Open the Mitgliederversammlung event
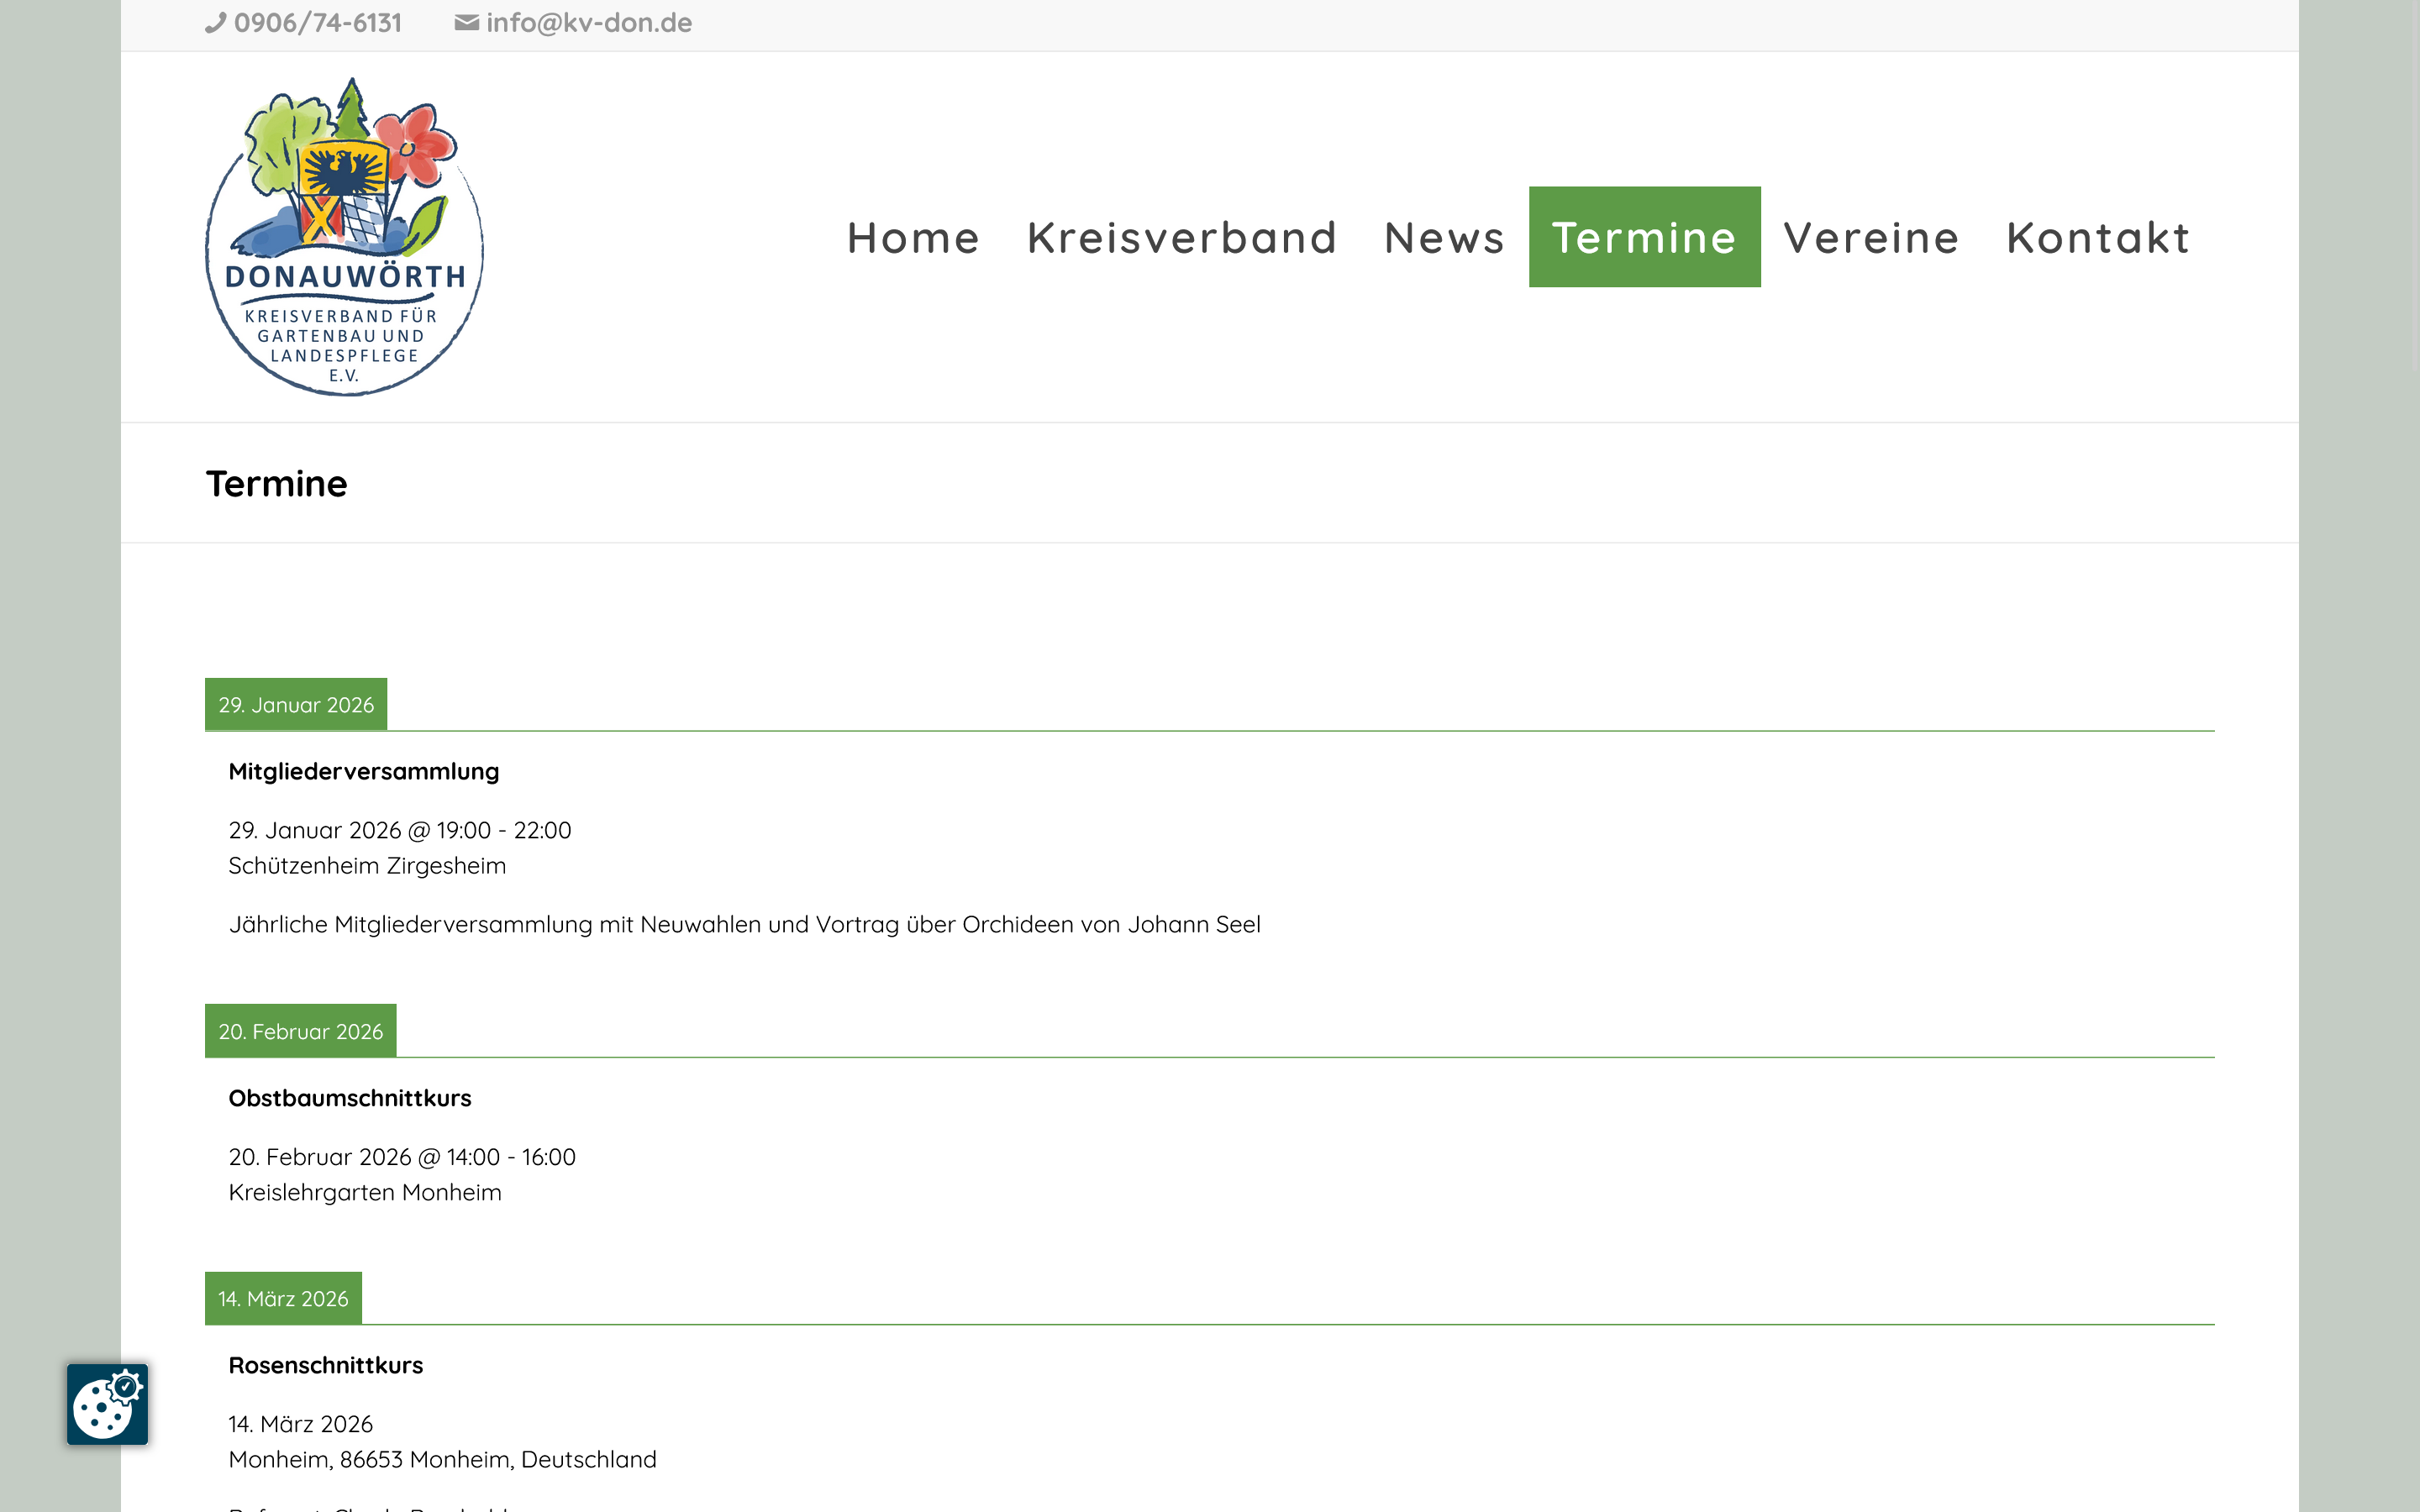Screen dimensions: 2420x1512 [x=364, y=771]
